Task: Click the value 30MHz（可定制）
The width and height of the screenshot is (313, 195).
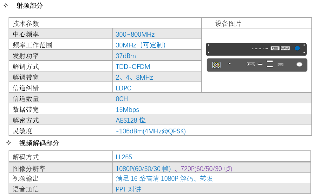Action: coord(141,45)
